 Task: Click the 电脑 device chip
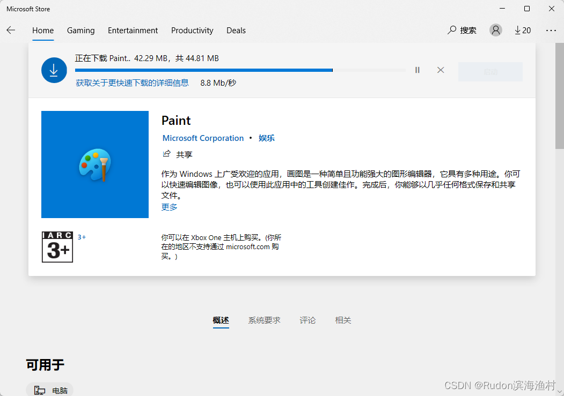49,390
